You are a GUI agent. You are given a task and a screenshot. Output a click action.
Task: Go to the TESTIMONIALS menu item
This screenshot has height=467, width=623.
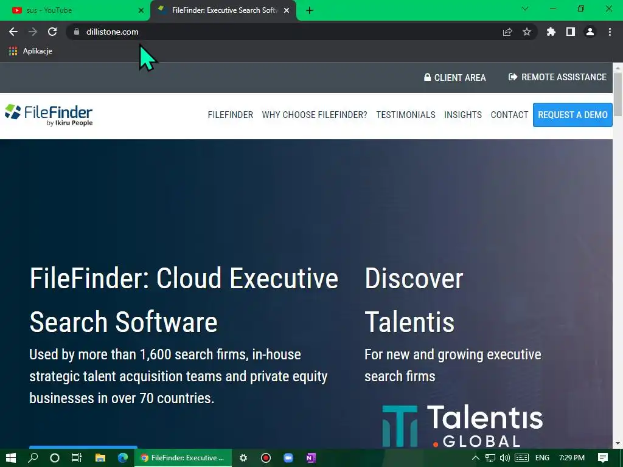coord(406,115)
